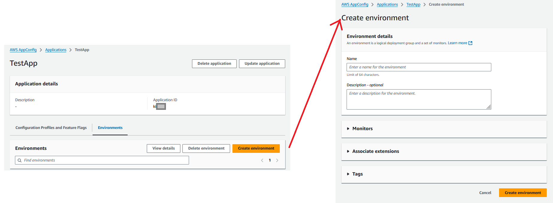
Task: Click the Update application button
Action: click(262, 64)
